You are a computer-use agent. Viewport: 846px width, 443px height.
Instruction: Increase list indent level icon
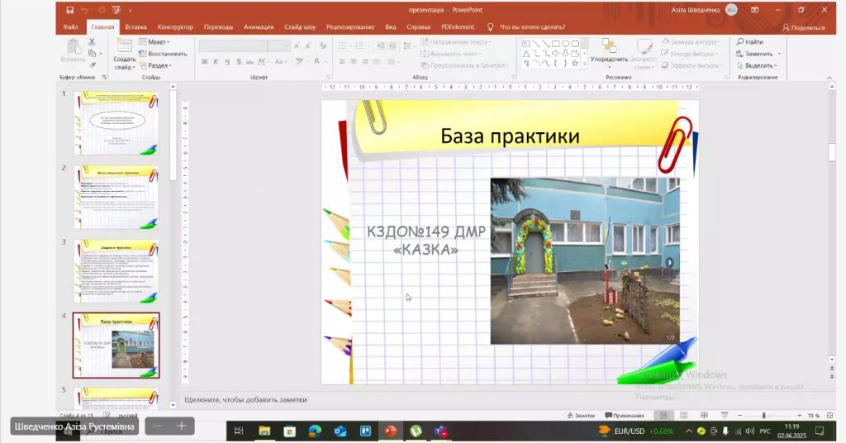click(392, 46)
